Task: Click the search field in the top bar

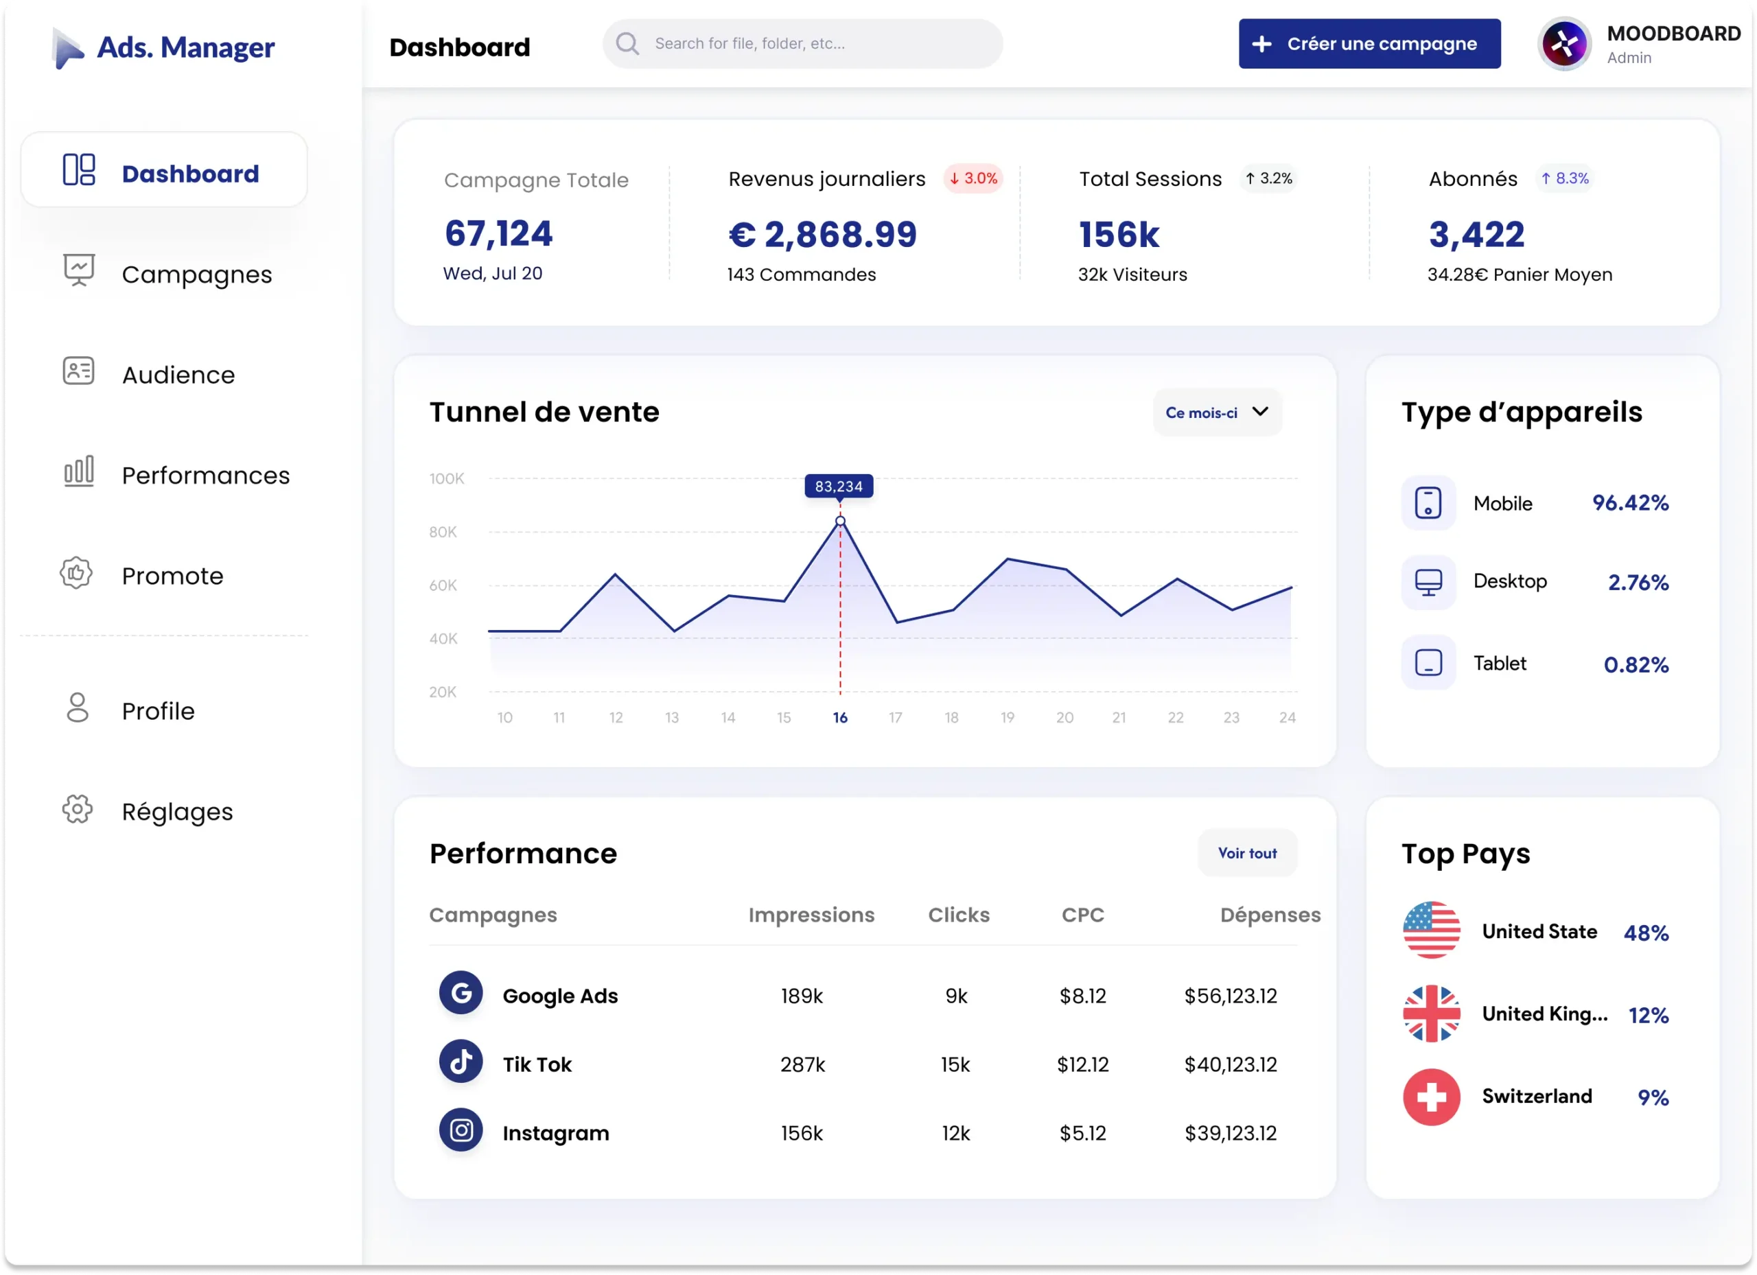Action: 802,43
